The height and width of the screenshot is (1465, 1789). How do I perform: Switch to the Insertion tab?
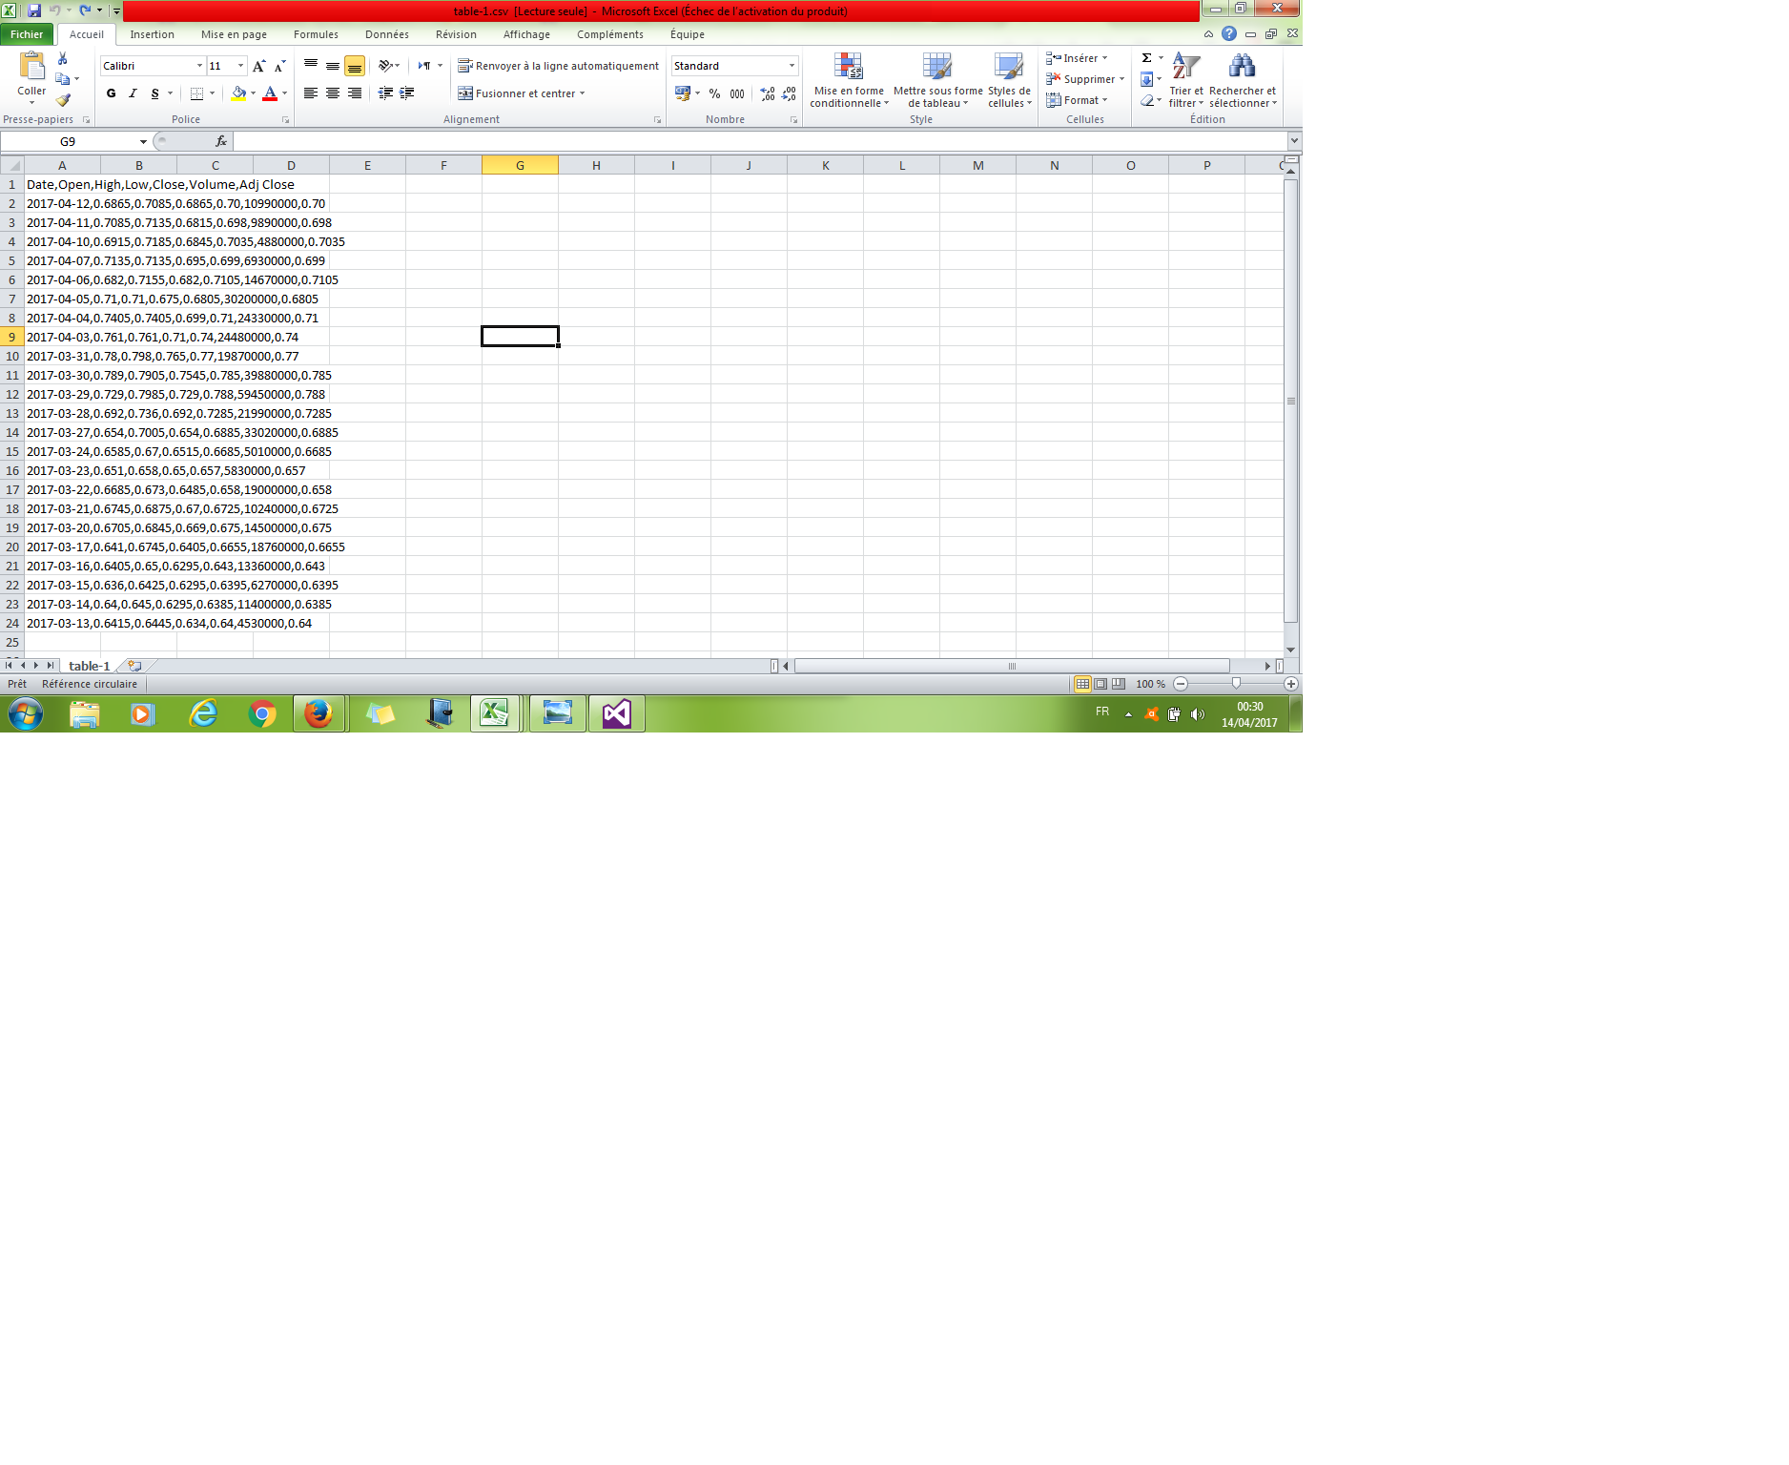point(153,34)
